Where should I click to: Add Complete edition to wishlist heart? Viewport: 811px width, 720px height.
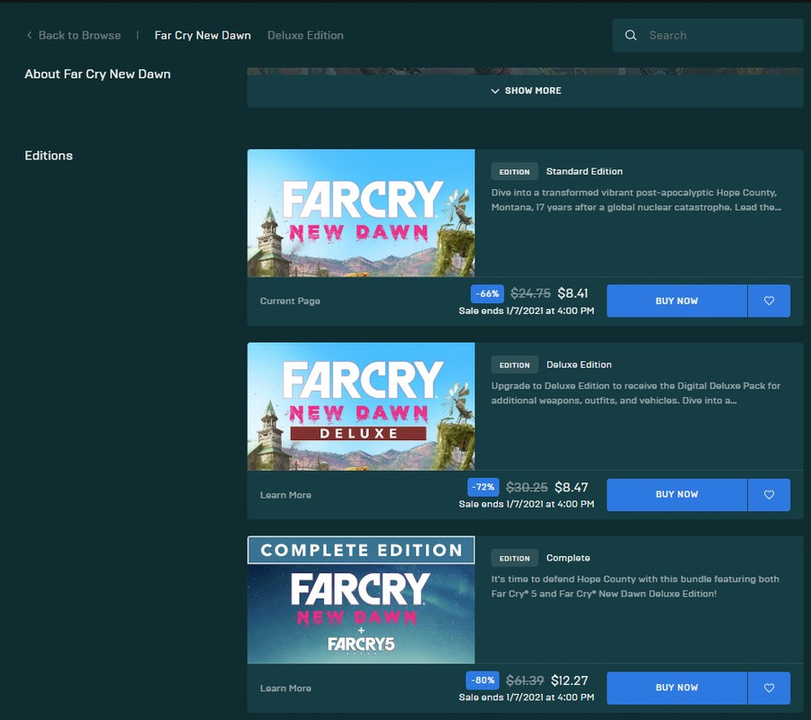pyautogui.click(x=769, y=688)
